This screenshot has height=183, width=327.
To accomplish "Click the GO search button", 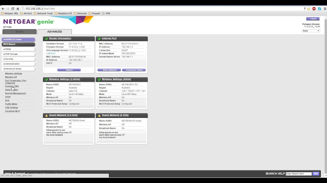I will coord(316,174).
